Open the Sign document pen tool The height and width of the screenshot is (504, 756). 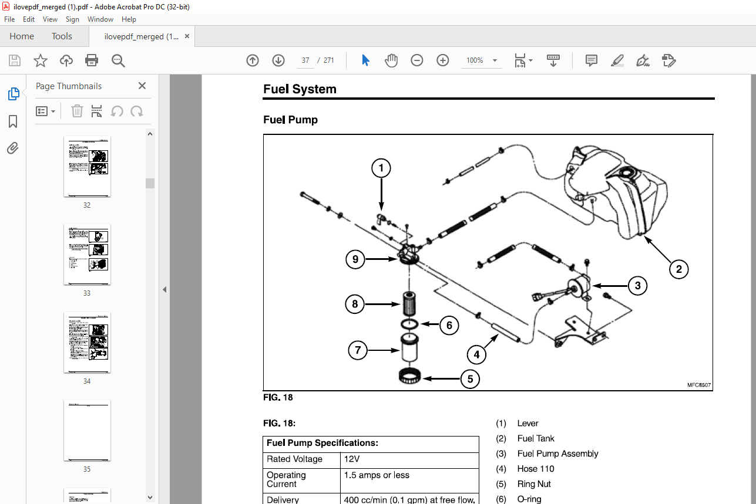point(643,60)
